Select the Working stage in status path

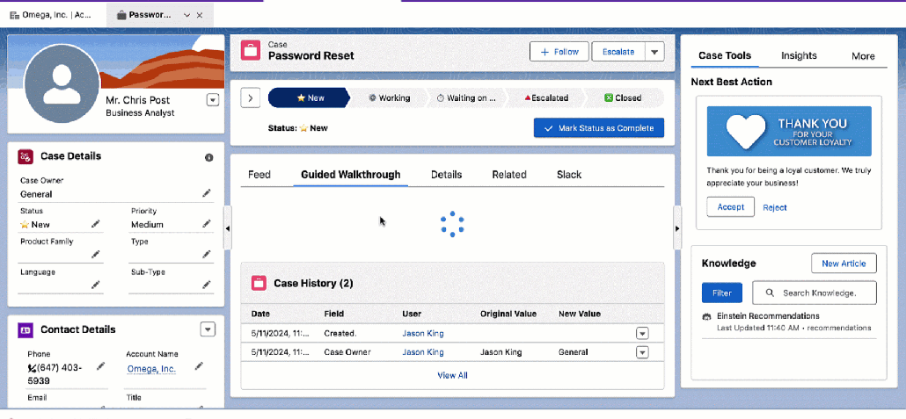[389, 98]
